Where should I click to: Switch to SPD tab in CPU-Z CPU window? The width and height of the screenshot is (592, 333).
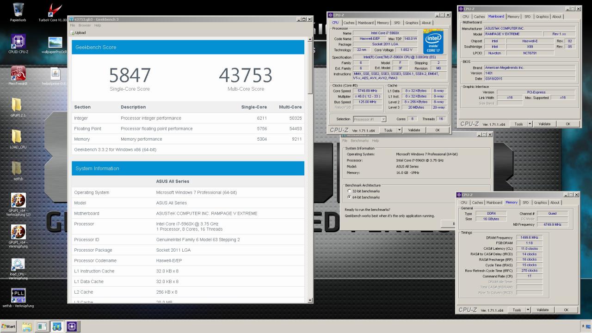pos(397,23)
